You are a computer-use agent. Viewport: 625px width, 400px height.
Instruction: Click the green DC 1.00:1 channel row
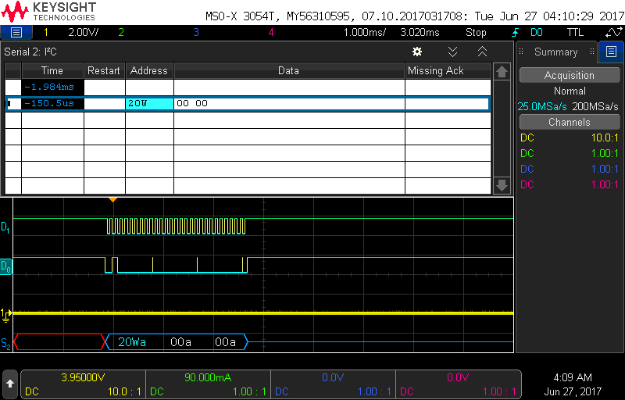coord(570,153)
